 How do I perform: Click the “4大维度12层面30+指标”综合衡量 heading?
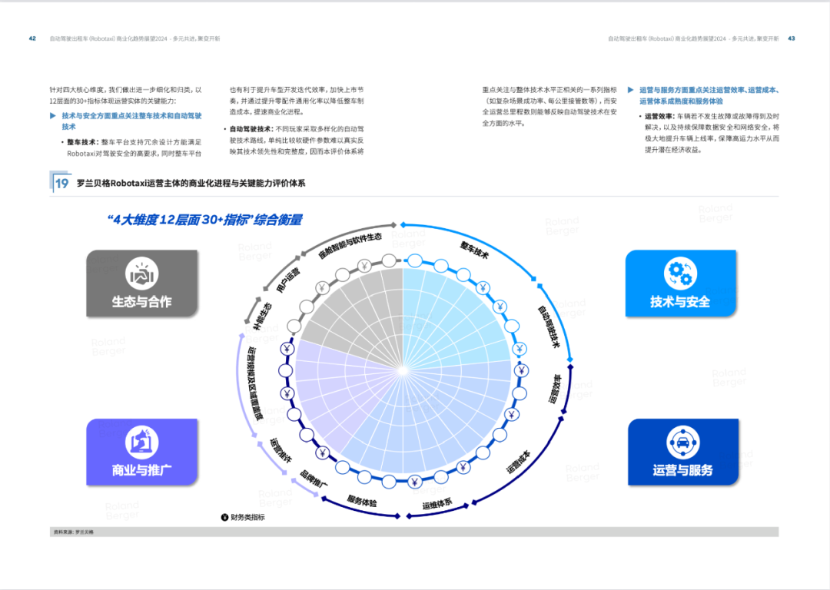tap(204, 220)
